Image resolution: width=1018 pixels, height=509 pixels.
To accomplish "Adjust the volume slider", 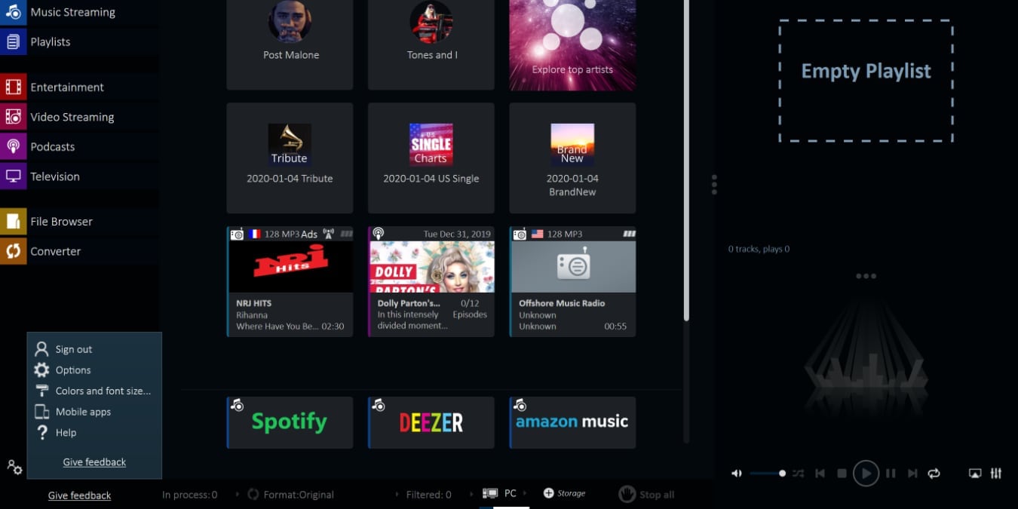I will [768, 473].
